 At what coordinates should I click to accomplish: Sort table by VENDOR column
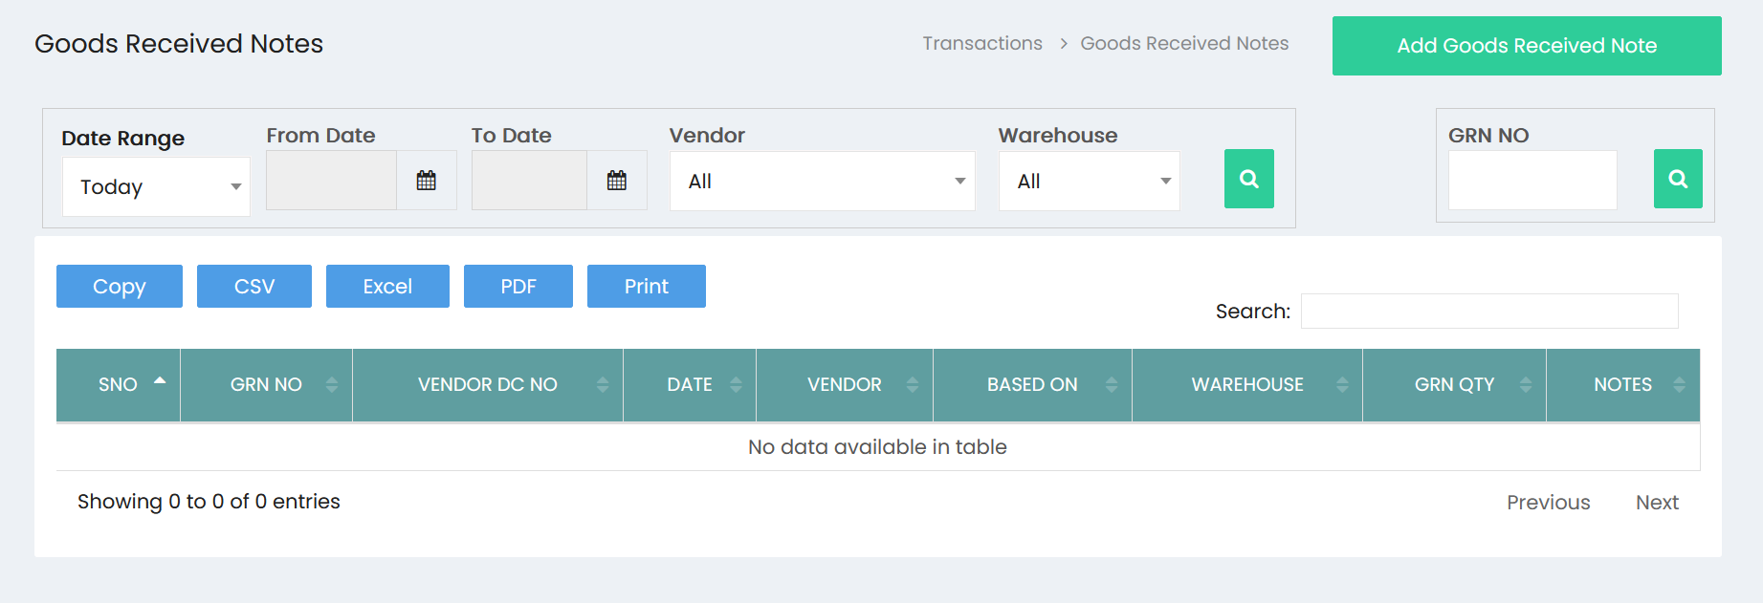(845, 384)
